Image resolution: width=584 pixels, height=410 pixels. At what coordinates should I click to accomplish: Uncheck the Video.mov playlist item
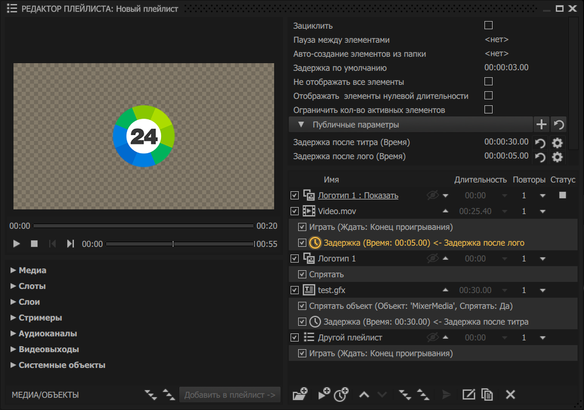(x=295, y=211)
